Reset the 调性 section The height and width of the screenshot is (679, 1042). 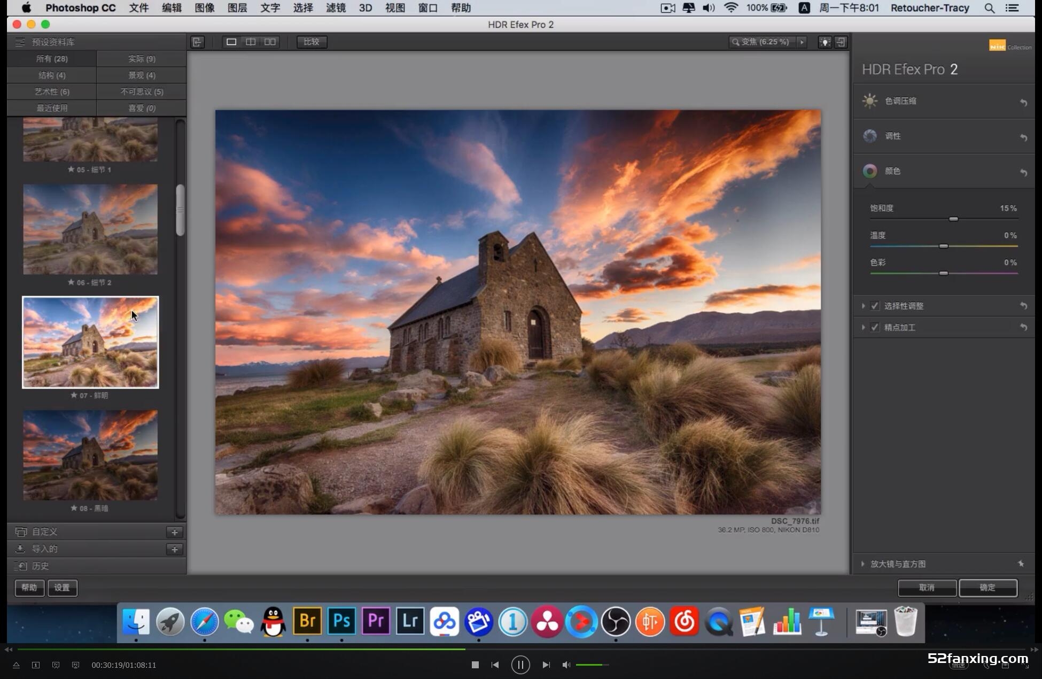click(x=1023, y=137)
